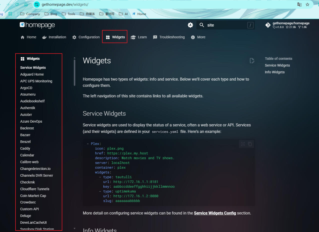
Task: Open Deluge widget page
Action: coord(26,216)
